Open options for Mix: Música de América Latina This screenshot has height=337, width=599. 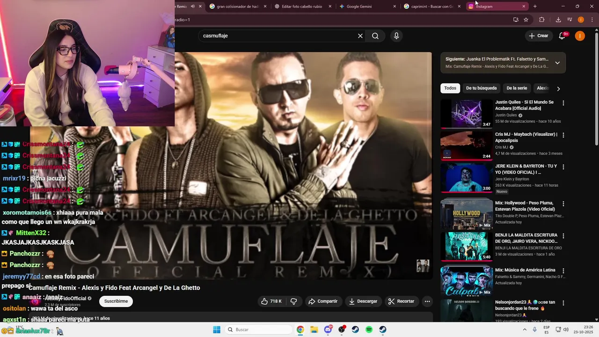click(563, 271)
